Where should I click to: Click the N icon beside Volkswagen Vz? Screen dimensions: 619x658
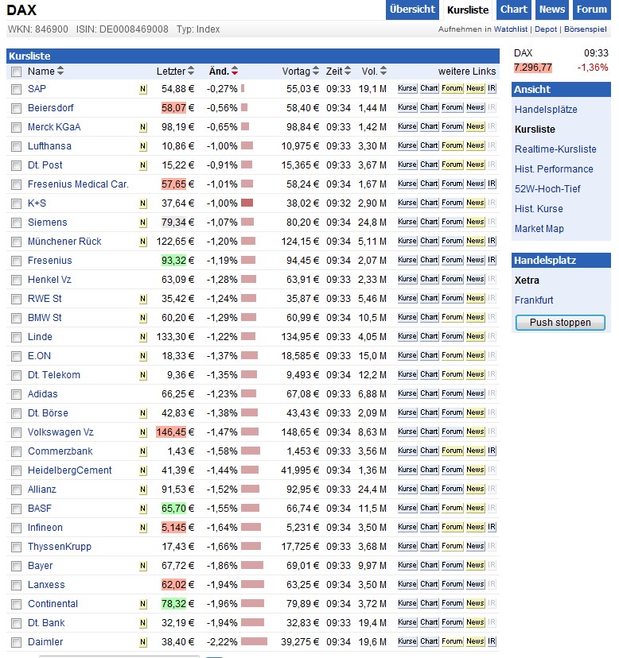(143, 432)
